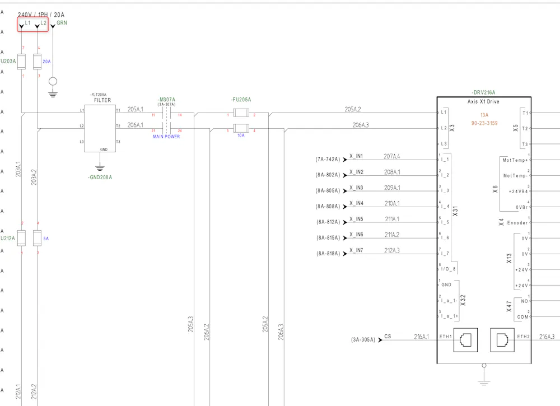This screenshot has height=406, width=560.
Task: Select the 240V / 1PH / 20A supply label
Action: [x=41, y=15]
